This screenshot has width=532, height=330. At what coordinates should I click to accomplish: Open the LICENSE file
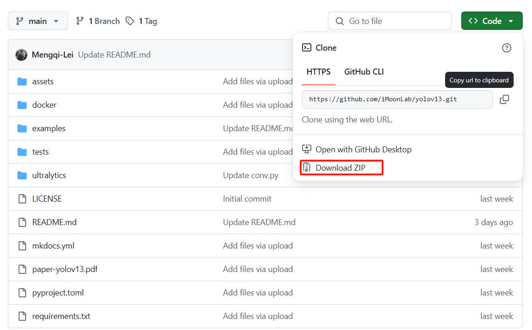(x=47, y=199)
